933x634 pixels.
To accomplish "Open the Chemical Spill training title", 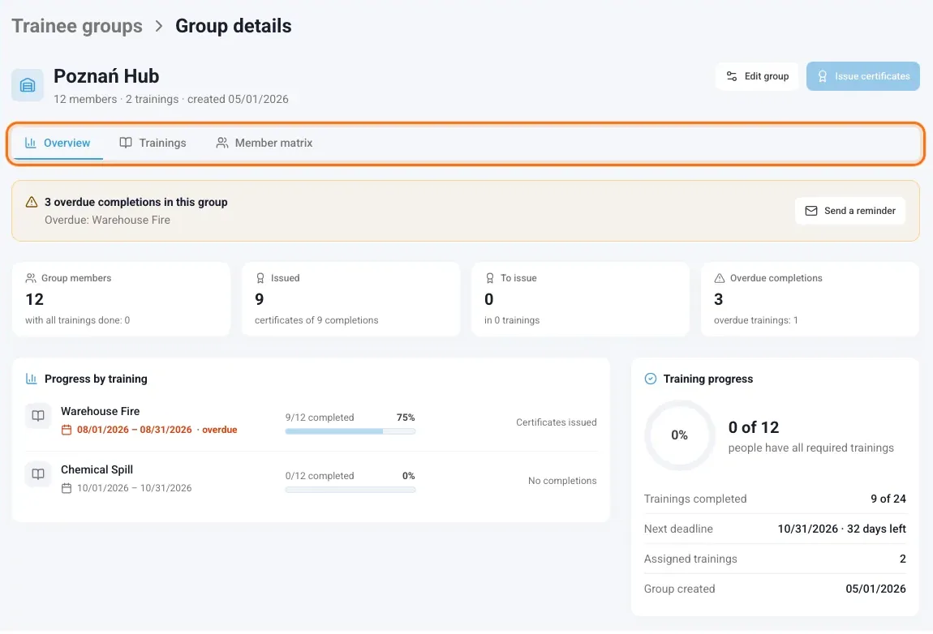I will click(97, 469).
